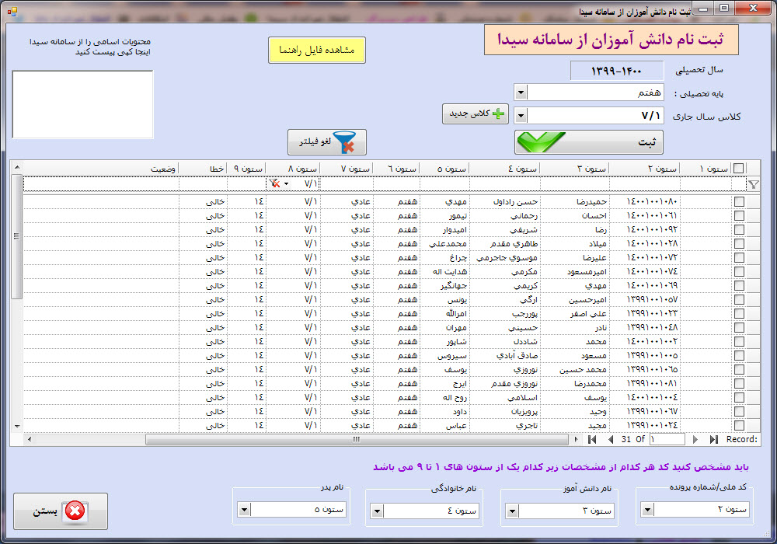777x544 pixels.
Task: Expand the نام پدر column dropdown
Action: (244, 510)
